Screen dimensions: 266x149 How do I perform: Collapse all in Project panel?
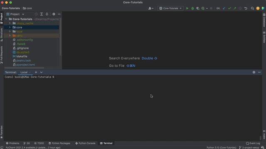tap(47, 14)
